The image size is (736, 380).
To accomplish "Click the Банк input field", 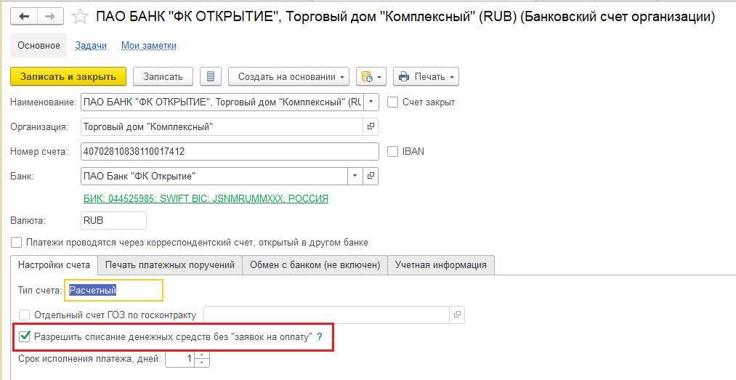I will click(x=214, y=176).
